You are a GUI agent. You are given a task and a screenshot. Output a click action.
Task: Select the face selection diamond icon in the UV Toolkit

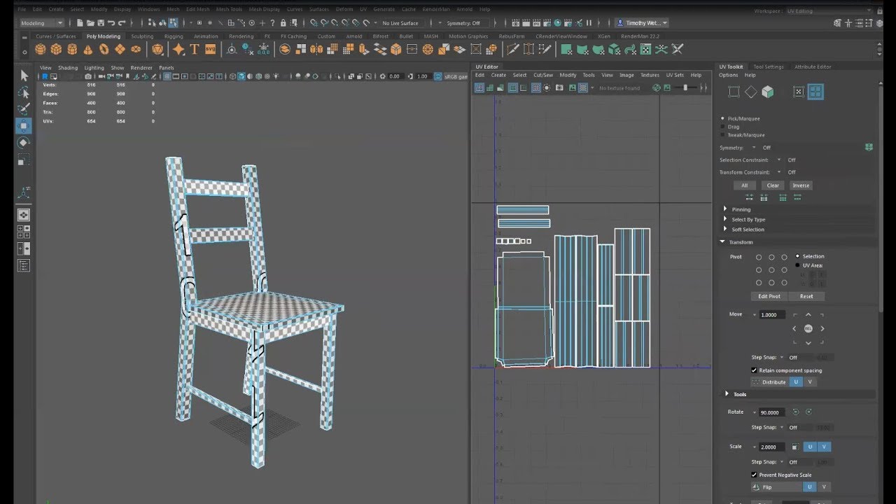coord(750,92)
